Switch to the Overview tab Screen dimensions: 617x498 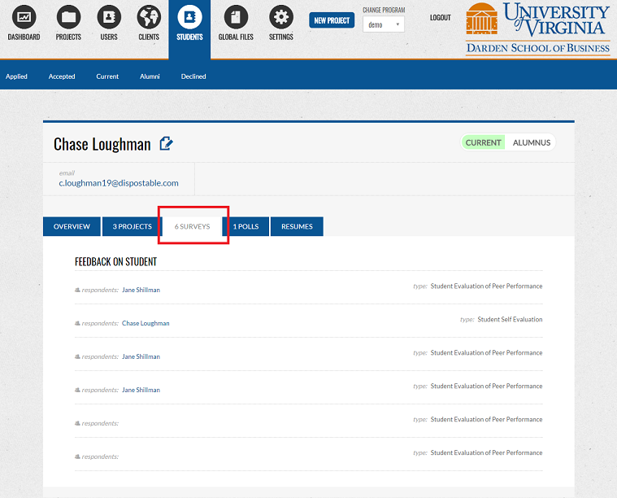pos(72,226)
